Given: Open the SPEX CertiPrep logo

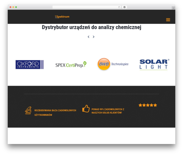Looking at the screenshot, I should tap(71, 64).
